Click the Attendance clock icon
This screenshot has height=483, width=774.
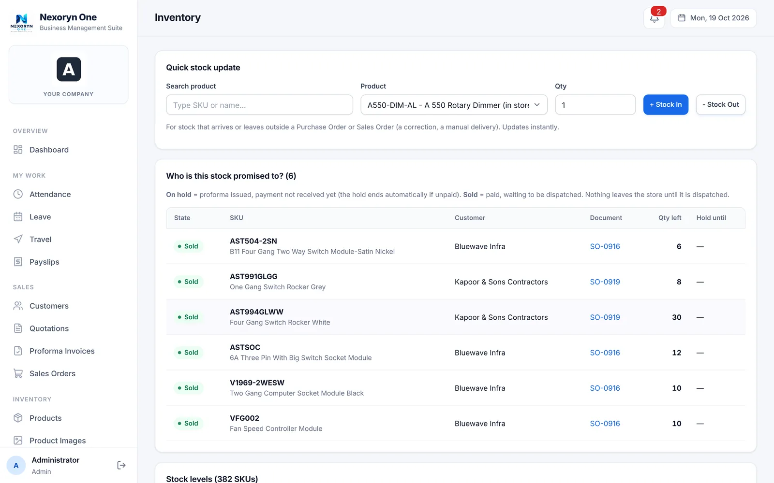click(18, 194)
